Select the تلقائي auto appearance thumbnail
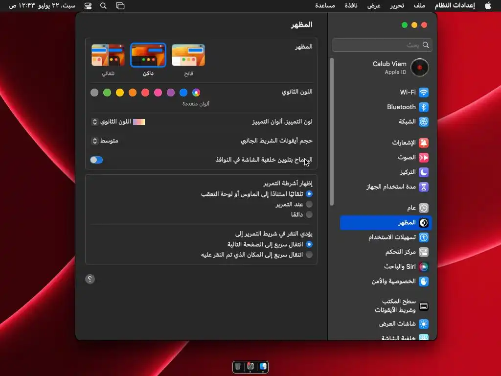This screenshot has width=501, height=376. [108, 55]
